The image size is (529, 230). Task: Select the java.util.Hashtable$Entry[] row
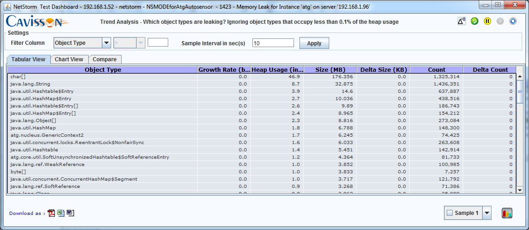pyautogui.click(x=262, y=106)
